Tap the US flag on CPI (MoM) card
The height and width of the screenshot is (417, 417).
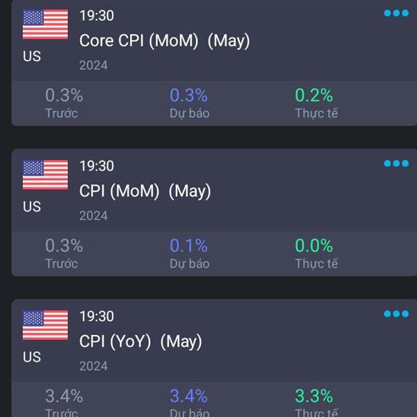click(x=45, y=174)
